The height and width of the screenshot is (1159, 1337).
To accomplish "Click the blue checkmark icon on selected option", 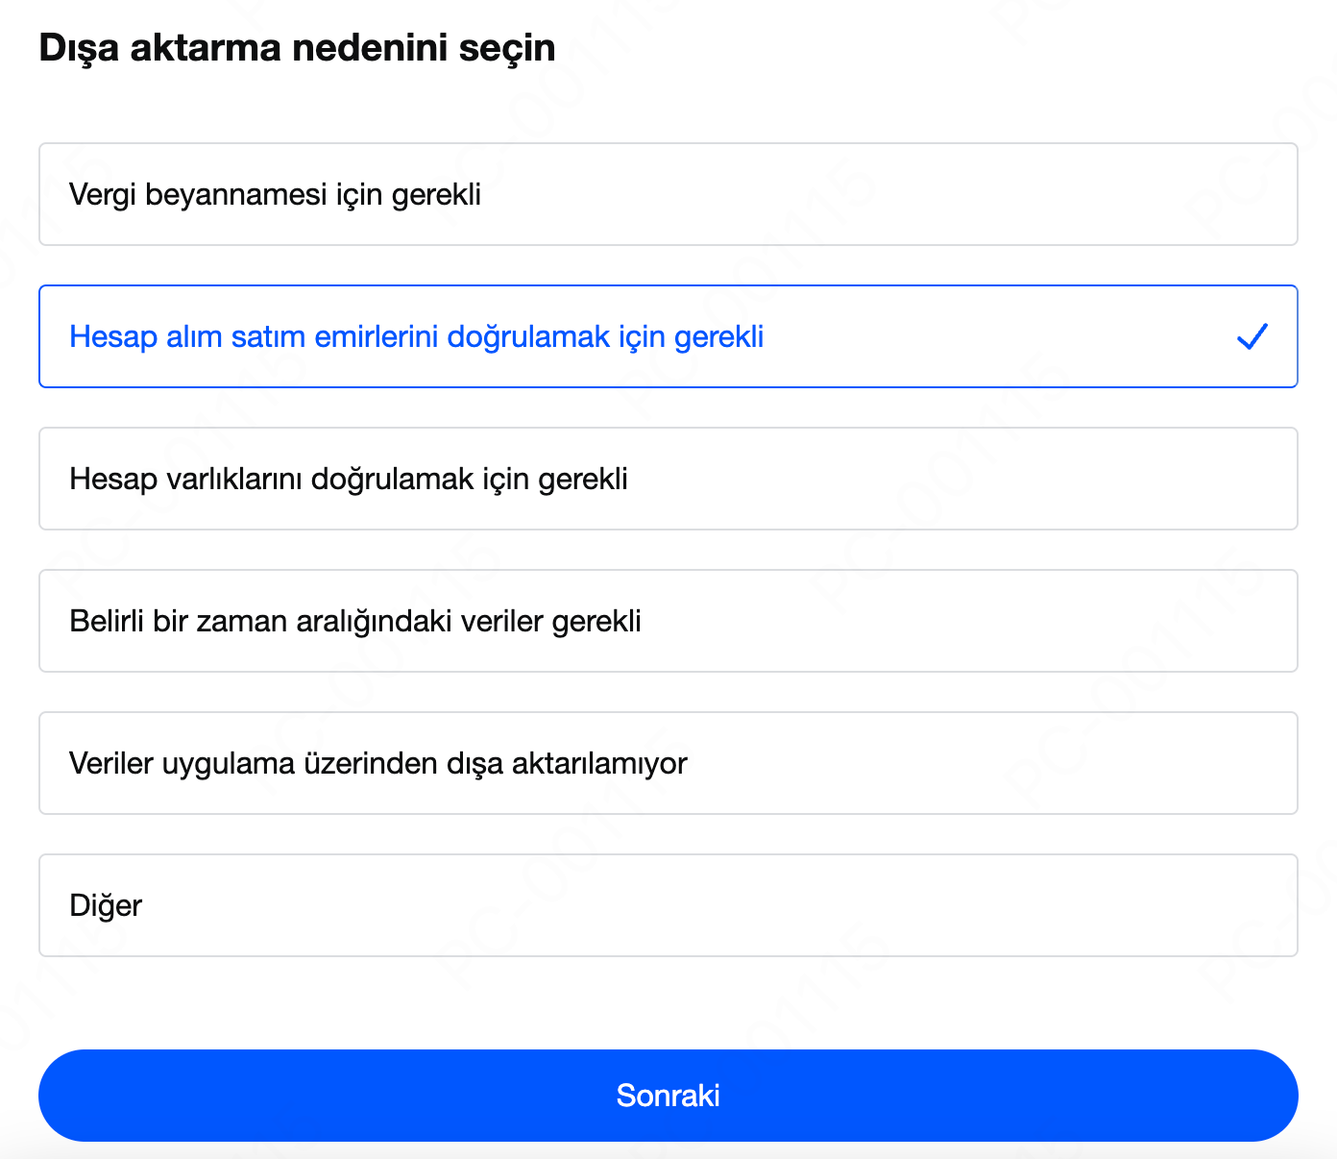I will (x=1252, y=336).
